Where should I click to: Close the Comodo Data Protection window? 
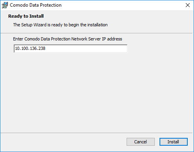coord(188,5)
